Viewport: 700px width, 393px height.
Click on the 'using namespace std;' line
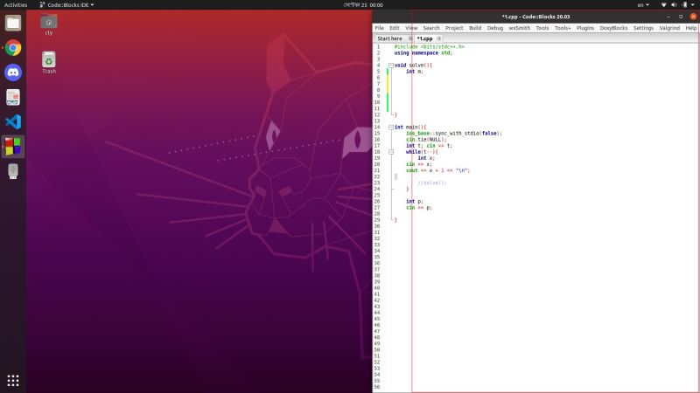pyautogui.click(x=423, y=53)
